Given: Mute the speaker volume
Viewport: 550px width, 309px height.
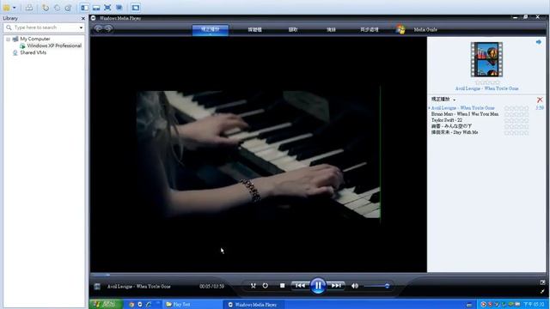Looking at the screenshot, I should pos(355,286).
